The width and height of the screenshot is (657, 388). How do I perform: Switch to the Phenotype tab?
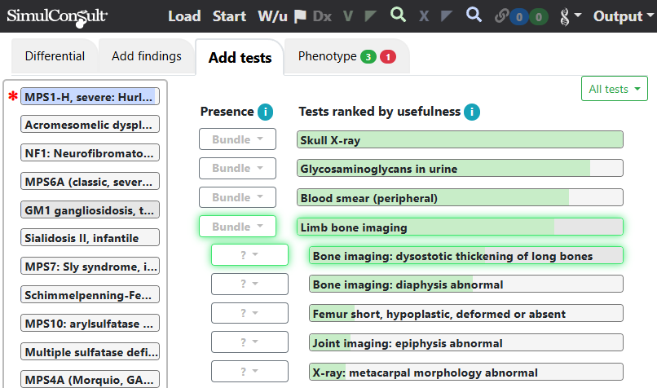coord(346,56)
